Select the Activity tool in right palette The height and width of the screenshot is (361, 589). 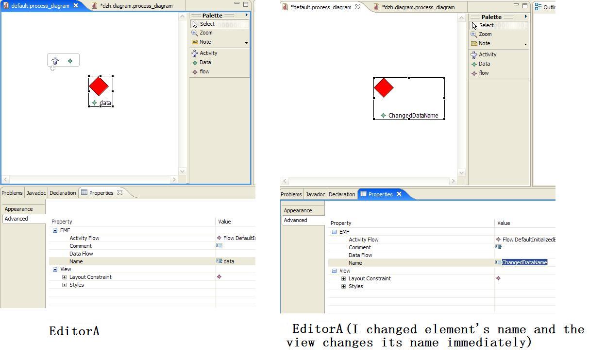[484, 55]
